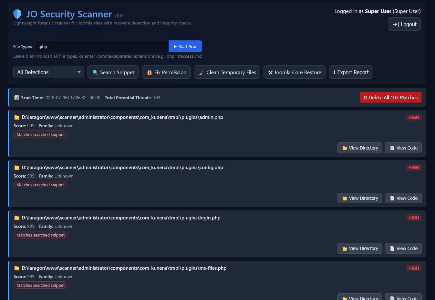Click the broom icon in Clean Temporary Files
Screen dimensions: 435x300
click(x=201, y=73)
